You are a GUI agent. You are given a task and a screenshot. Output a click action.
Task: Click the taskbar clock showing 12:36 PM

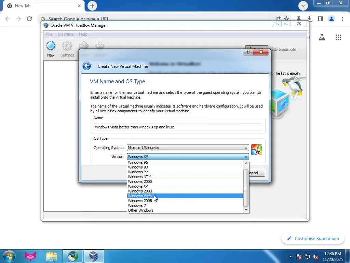click(333, 256)
